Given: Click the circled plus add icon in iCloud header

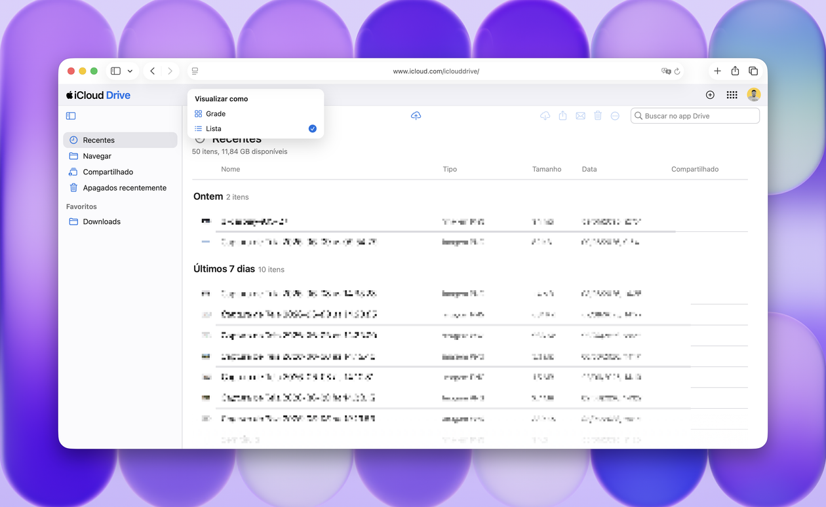Looking at the screenshot, I should pos(710,95).
